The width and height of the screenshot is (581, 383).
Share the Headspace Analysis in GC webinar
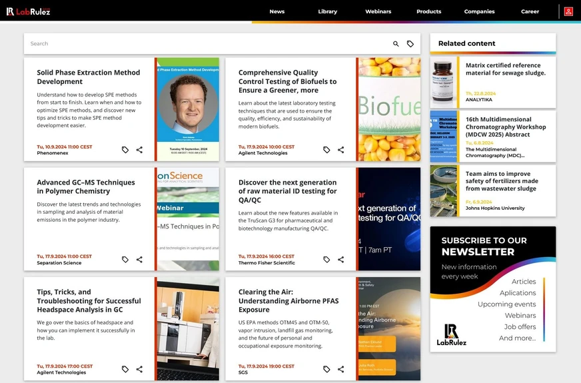tap(139, 369)
